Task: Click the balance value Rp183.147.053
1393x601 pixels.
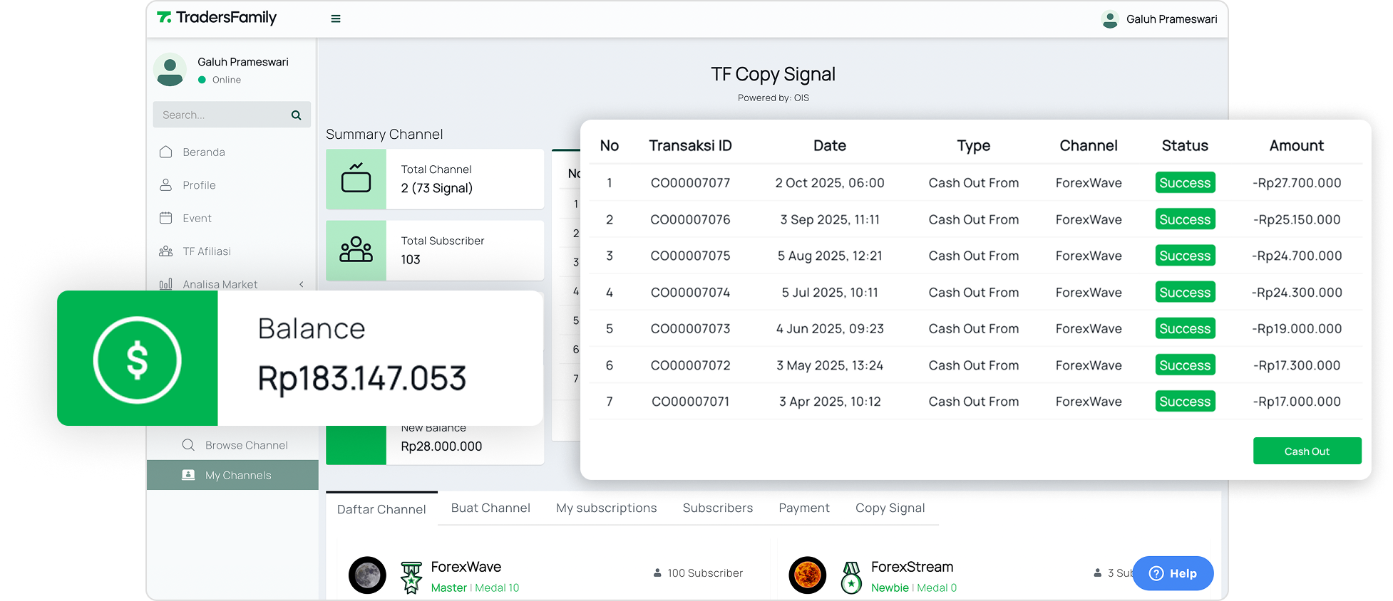Action: tap(362, 378)
